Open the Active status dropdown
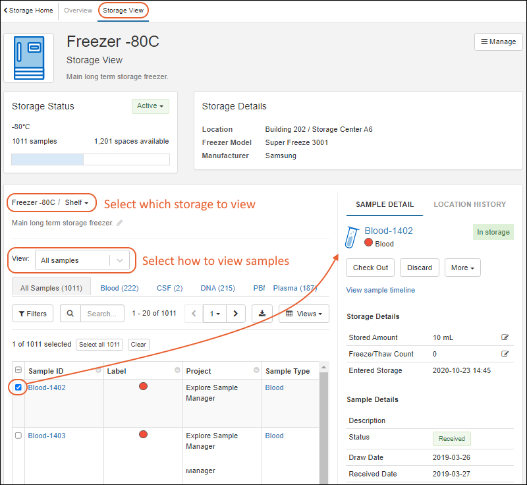The image size is (527, 485). (x=150, y=106)
